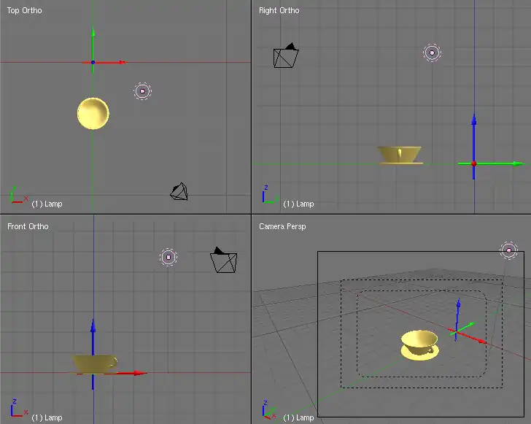
Task: Click the cup object in Front Ortho view
Action: [x=95, y=363]
